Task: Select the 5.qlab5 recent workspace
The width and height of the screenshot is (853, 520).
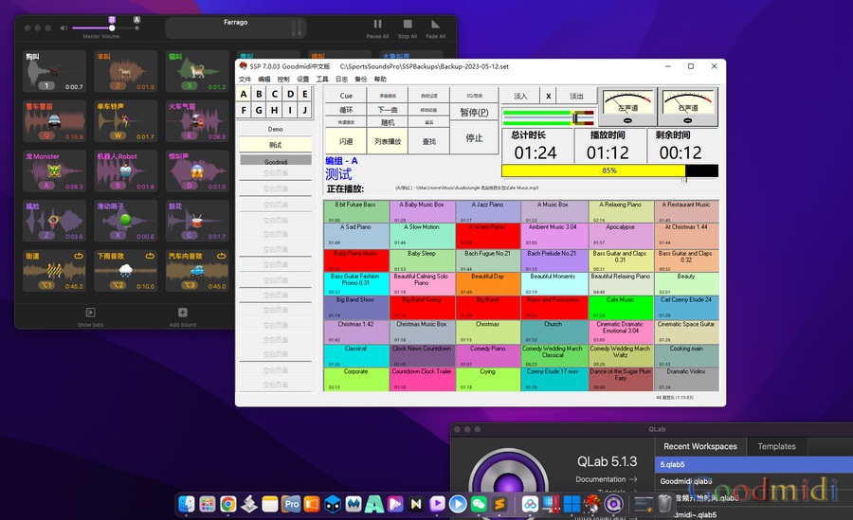Action: (754, 464)
